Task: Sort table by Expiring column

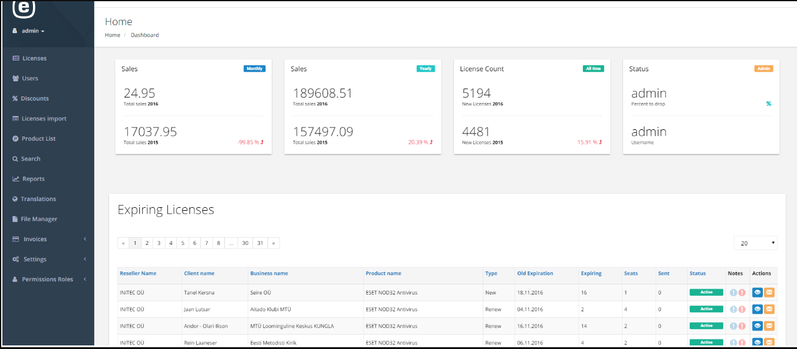Action: [591, 274]
